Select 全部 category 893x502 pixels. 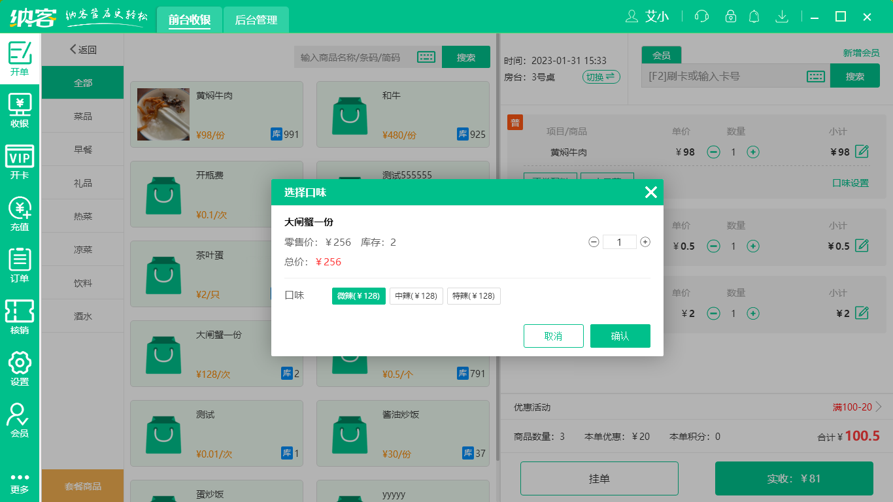tap(83, 83)
